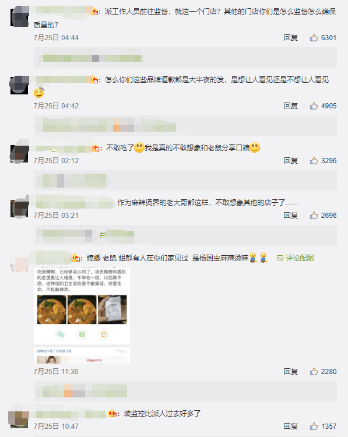Image resolution: width=348 pixels, height=437 pixels.
Task: Click thumbs-up on the 4905-likes comment
Action: (314, 106)
